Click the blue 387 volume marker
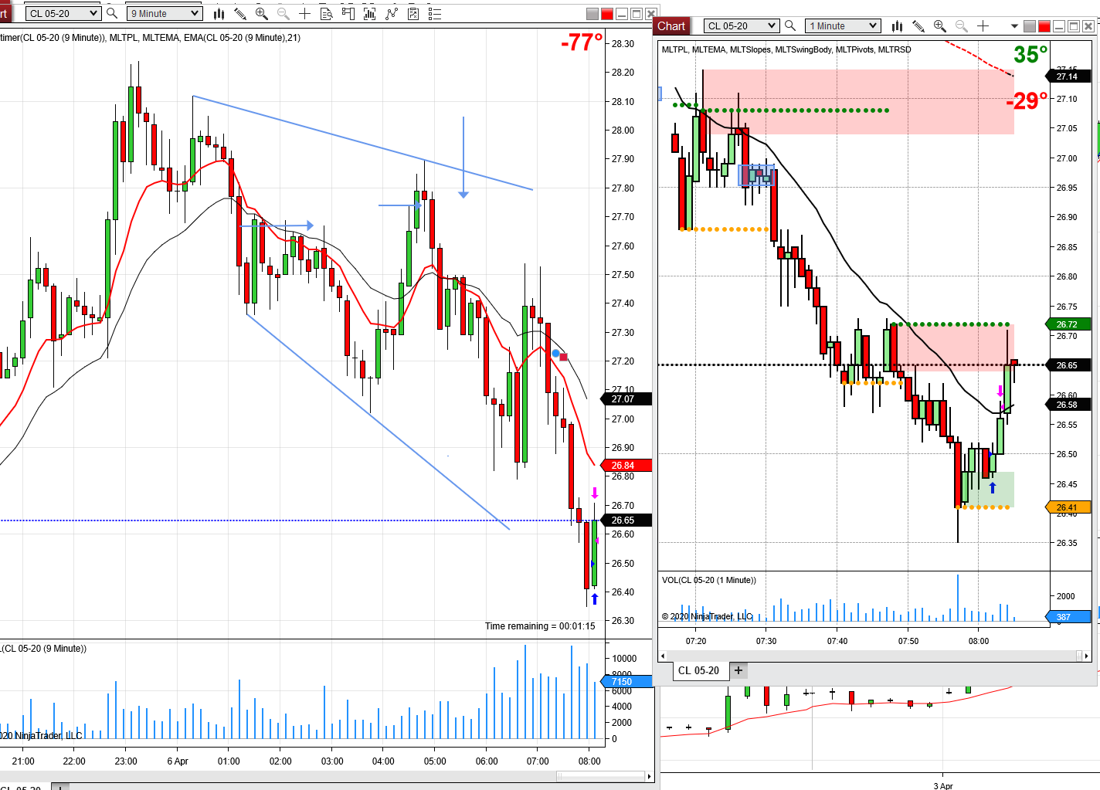This screenshot has width=1100, height=790. click(1068, 617)
